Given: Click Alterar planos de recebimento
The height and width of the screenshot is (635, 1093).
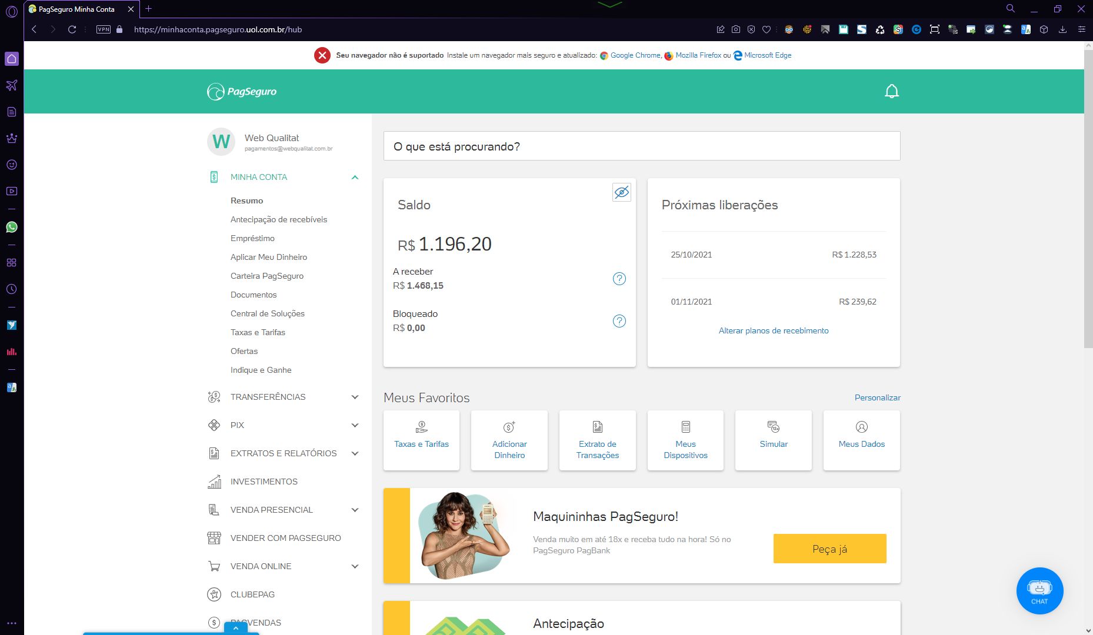Looking at the screenshot, I should (774, 330).
